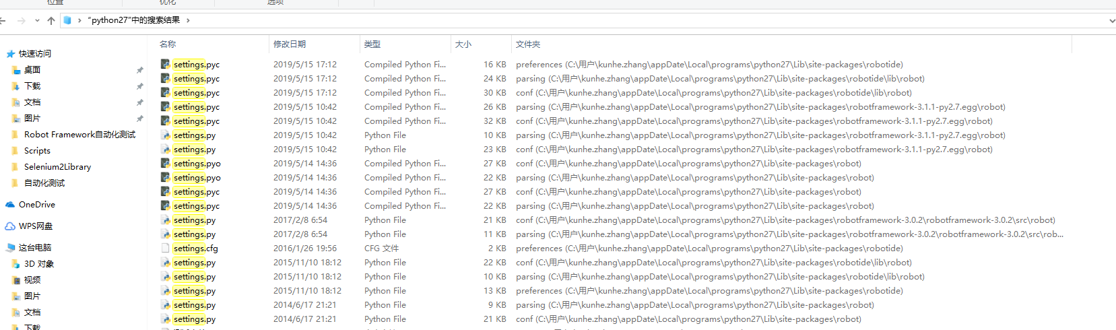The width and height of the screenshot is (1116, 330).
Task: Expand chevron after the search results breadcrumb
Action: coord(188,20)
